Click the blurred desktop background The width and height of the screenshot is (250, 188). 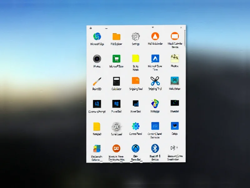(x=41, y=94)
